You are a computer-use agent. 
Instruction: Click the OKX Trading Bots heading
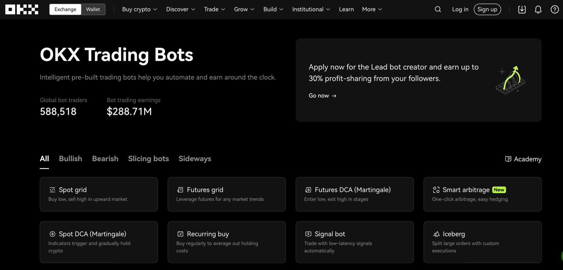click(x=117, y=55)
